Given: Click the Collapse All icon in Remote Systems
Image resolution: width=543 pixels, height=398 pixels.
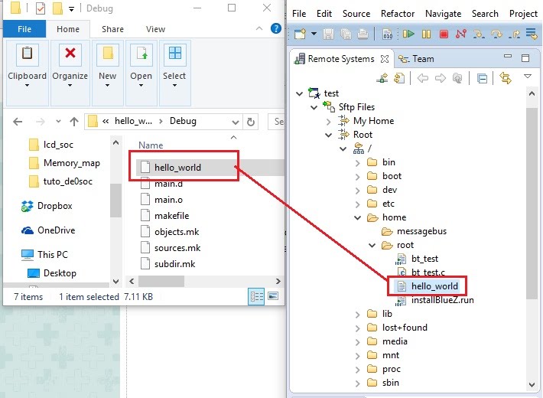Looking at the screenshot, I should (x=482, y=78).
